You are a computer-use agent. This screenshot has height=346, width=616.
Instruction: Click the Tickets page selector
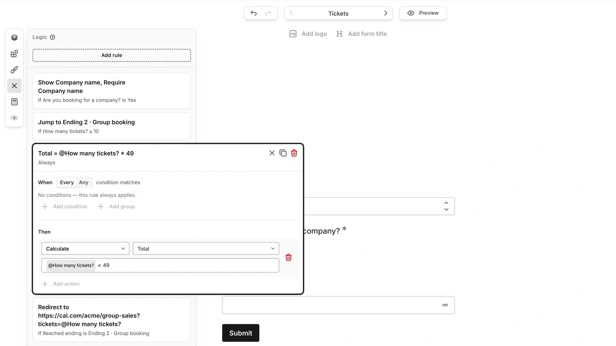pyautogui.click(x=338, y=13)
